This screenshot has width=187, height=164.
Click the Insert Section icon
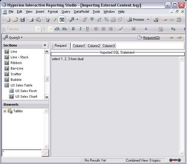(72, 19)
